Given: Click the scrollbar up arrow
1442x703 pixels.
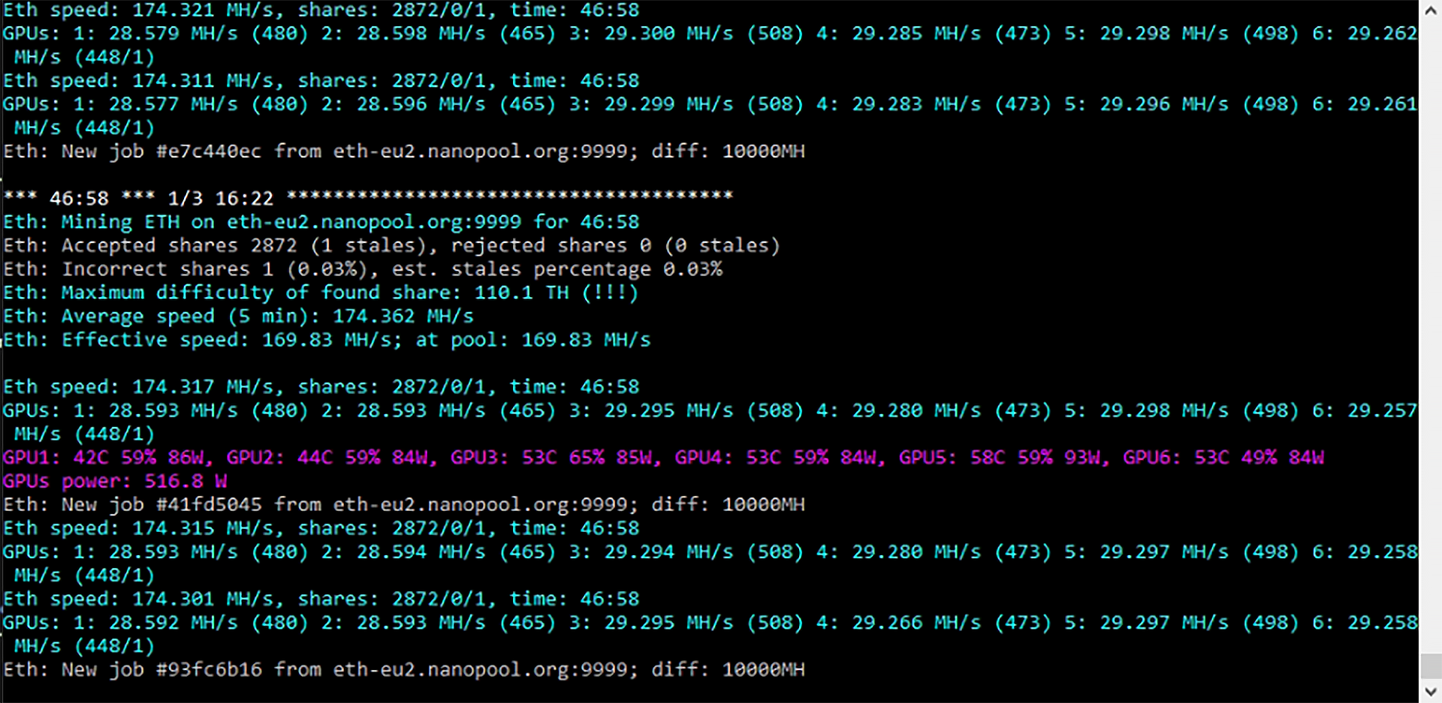Looking at the screenshot, I should (x=1430, y=11).
